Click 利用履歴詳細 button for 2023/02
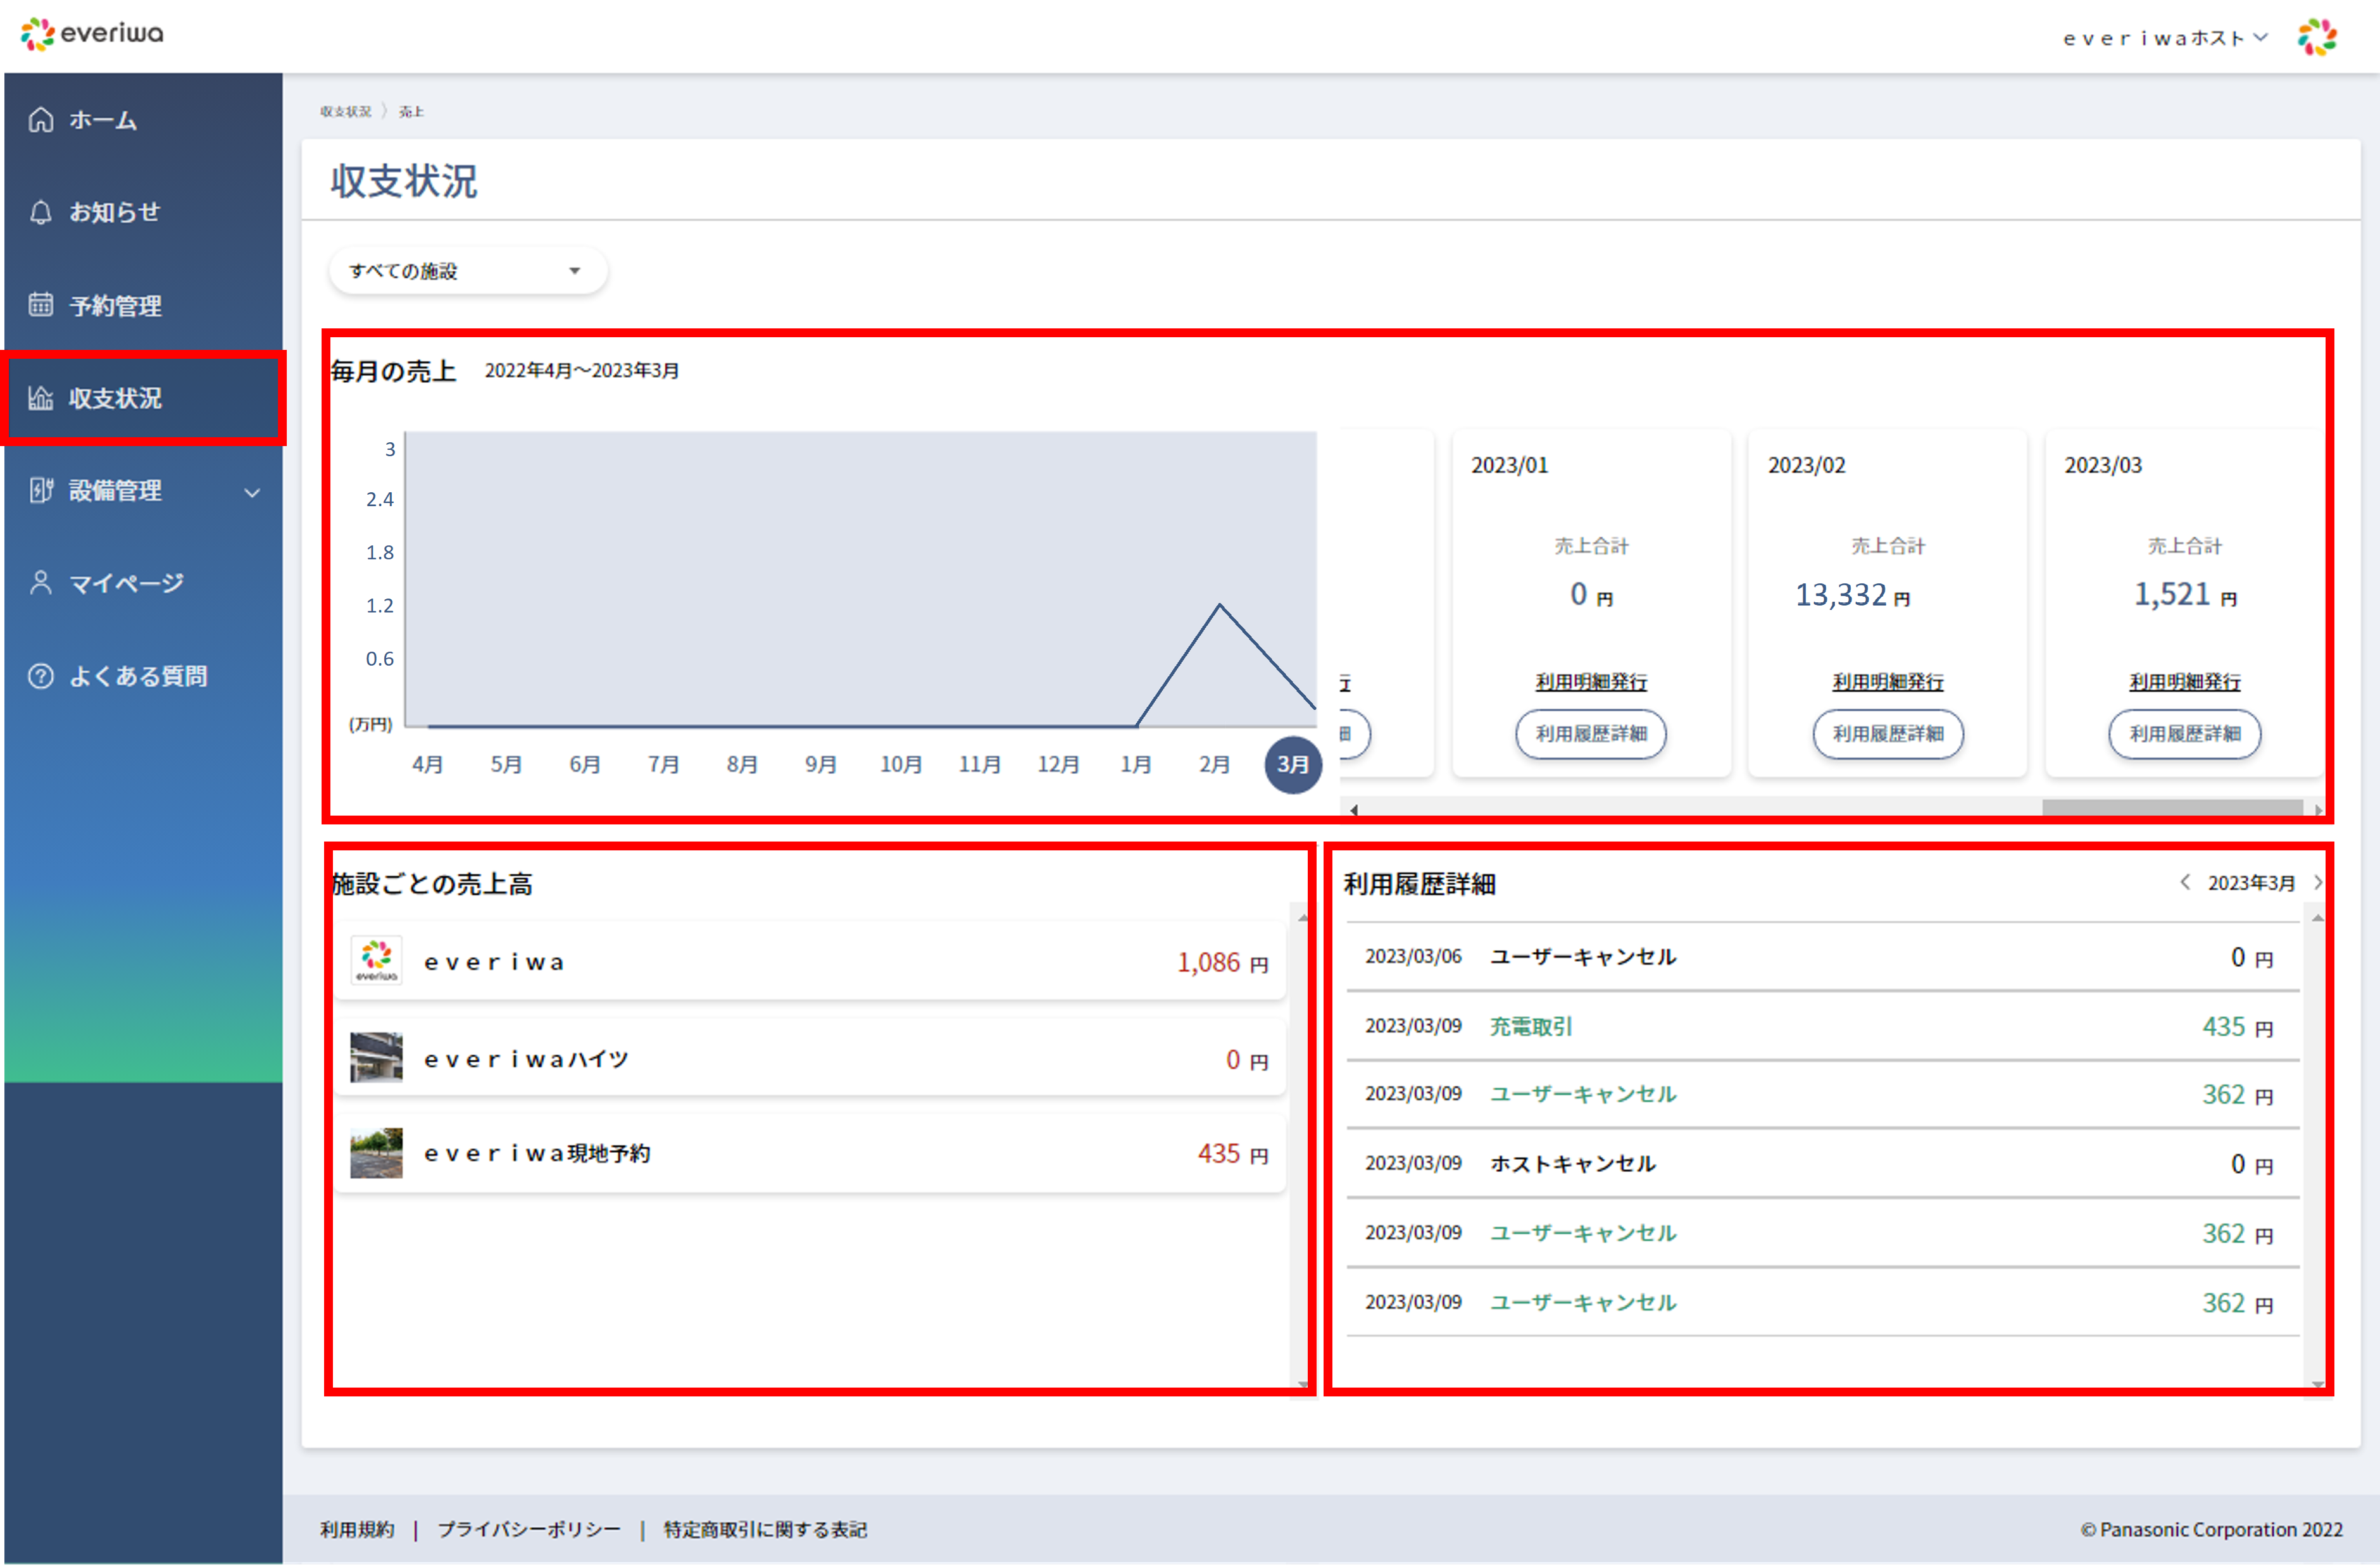 click(1887, 733)
